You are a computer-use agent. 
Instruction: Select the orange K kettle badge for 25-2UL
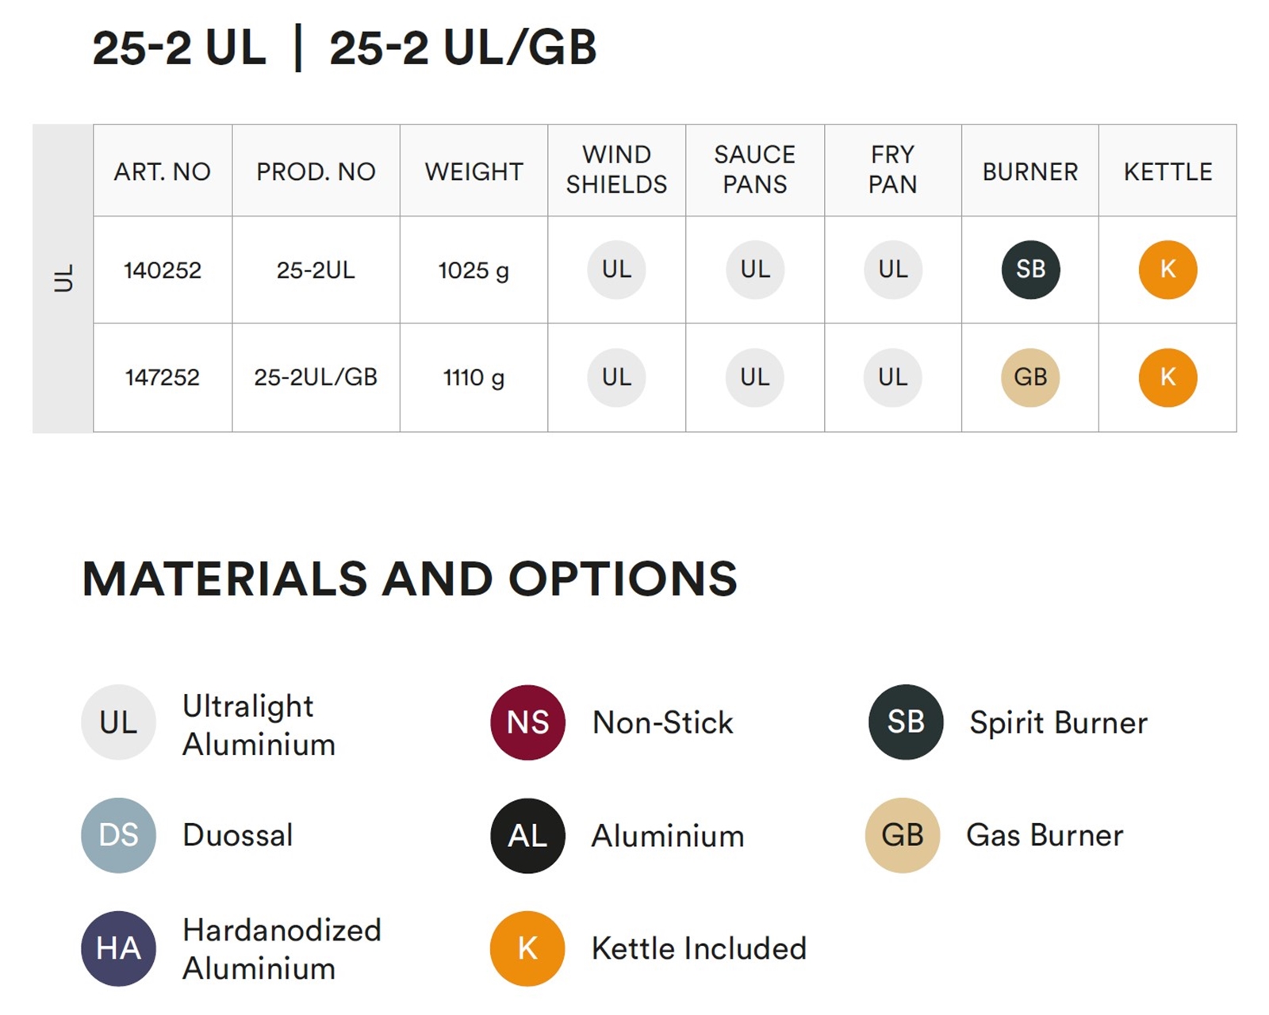click(1167, 270)
